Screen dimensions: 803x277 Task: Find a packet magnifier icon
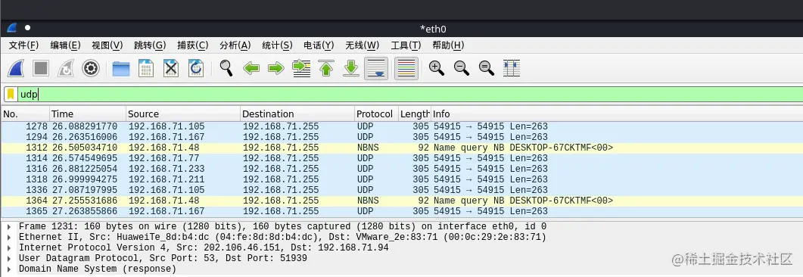pyautogui.click(x=226, y=67)
